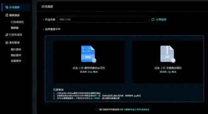
Task: Click the gray ZIP file upload icon
Action: (168, 54)
